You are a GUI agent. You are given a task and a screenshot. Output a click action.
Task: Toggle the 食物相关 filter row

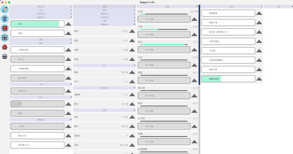click(x=104, y=14)
